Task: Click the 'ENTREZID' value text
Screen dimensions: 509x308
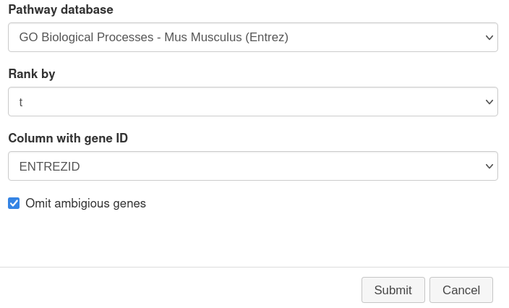Action: point(49,166)
